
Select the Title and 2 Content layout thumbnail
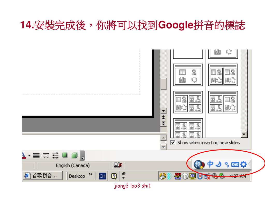coord(223,75)
